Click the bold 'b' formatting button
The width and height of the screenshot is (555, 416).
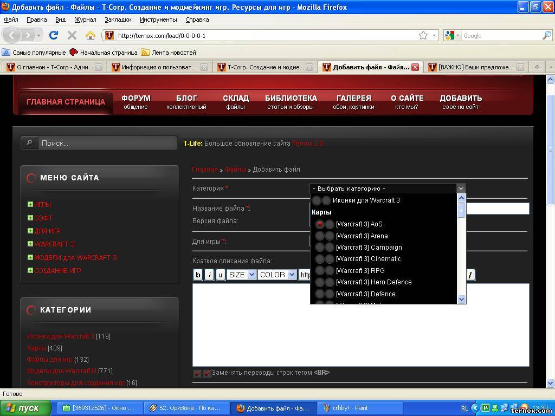(x=198, y=275)
